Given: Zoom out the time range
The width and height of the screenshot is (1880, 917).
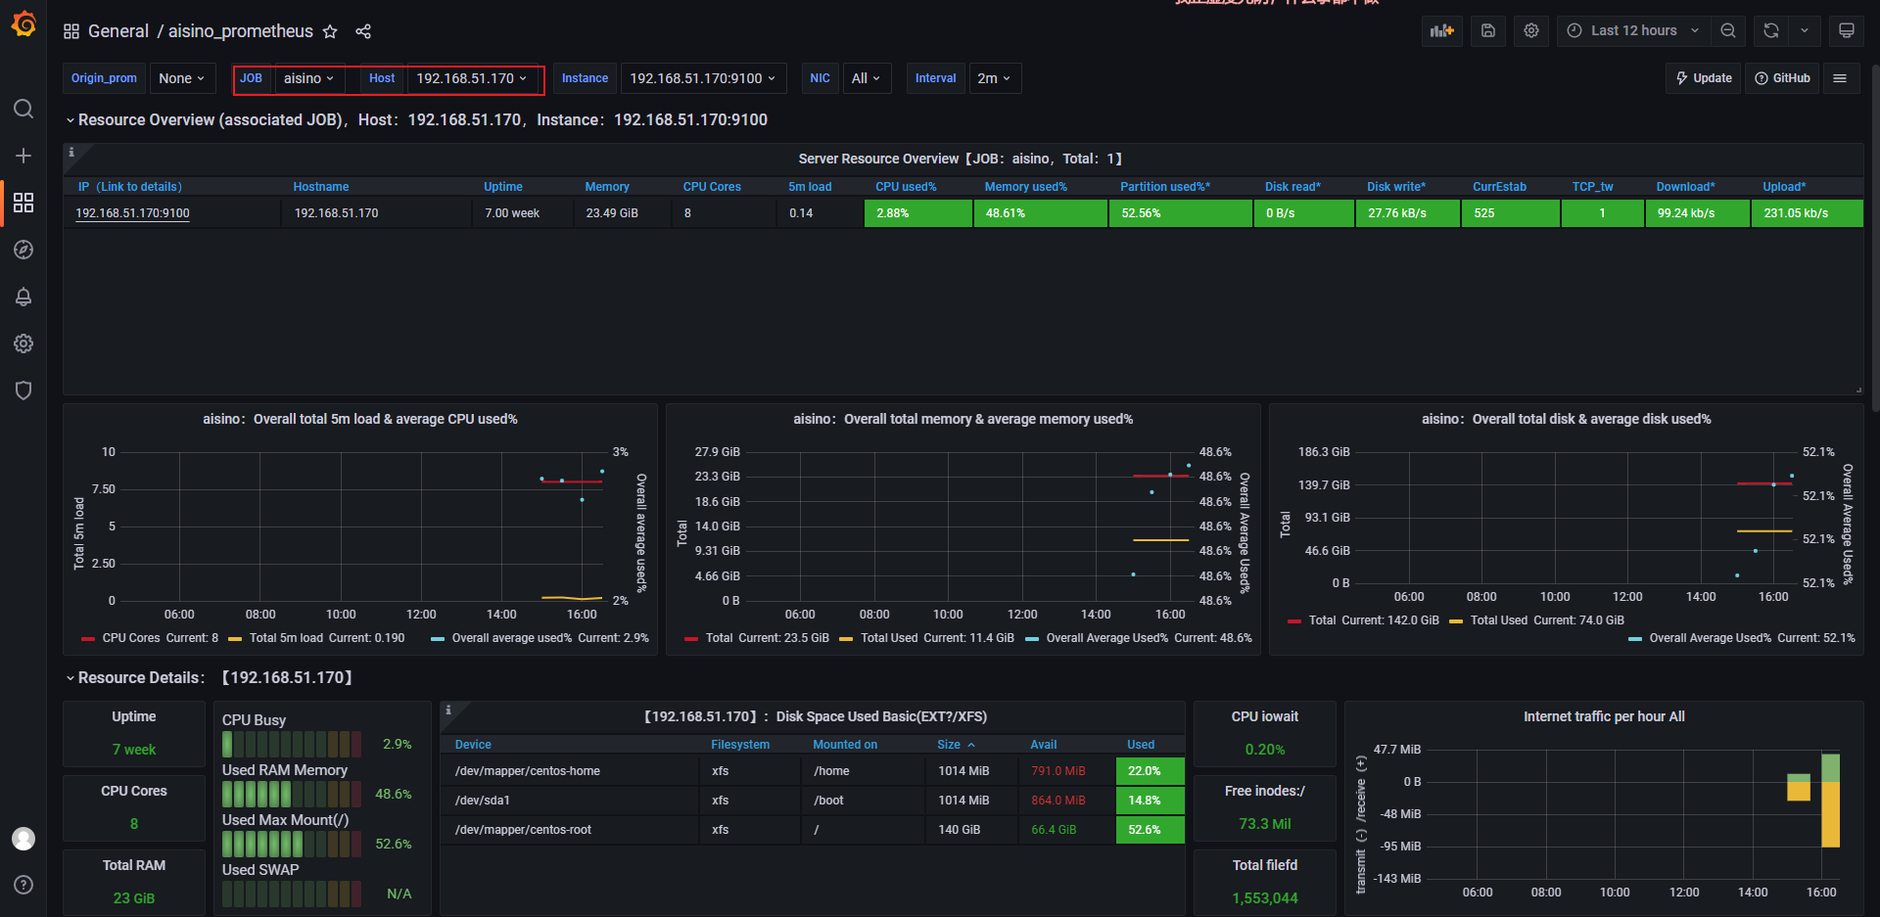Looking at the screenshot, I should 1728,30.
